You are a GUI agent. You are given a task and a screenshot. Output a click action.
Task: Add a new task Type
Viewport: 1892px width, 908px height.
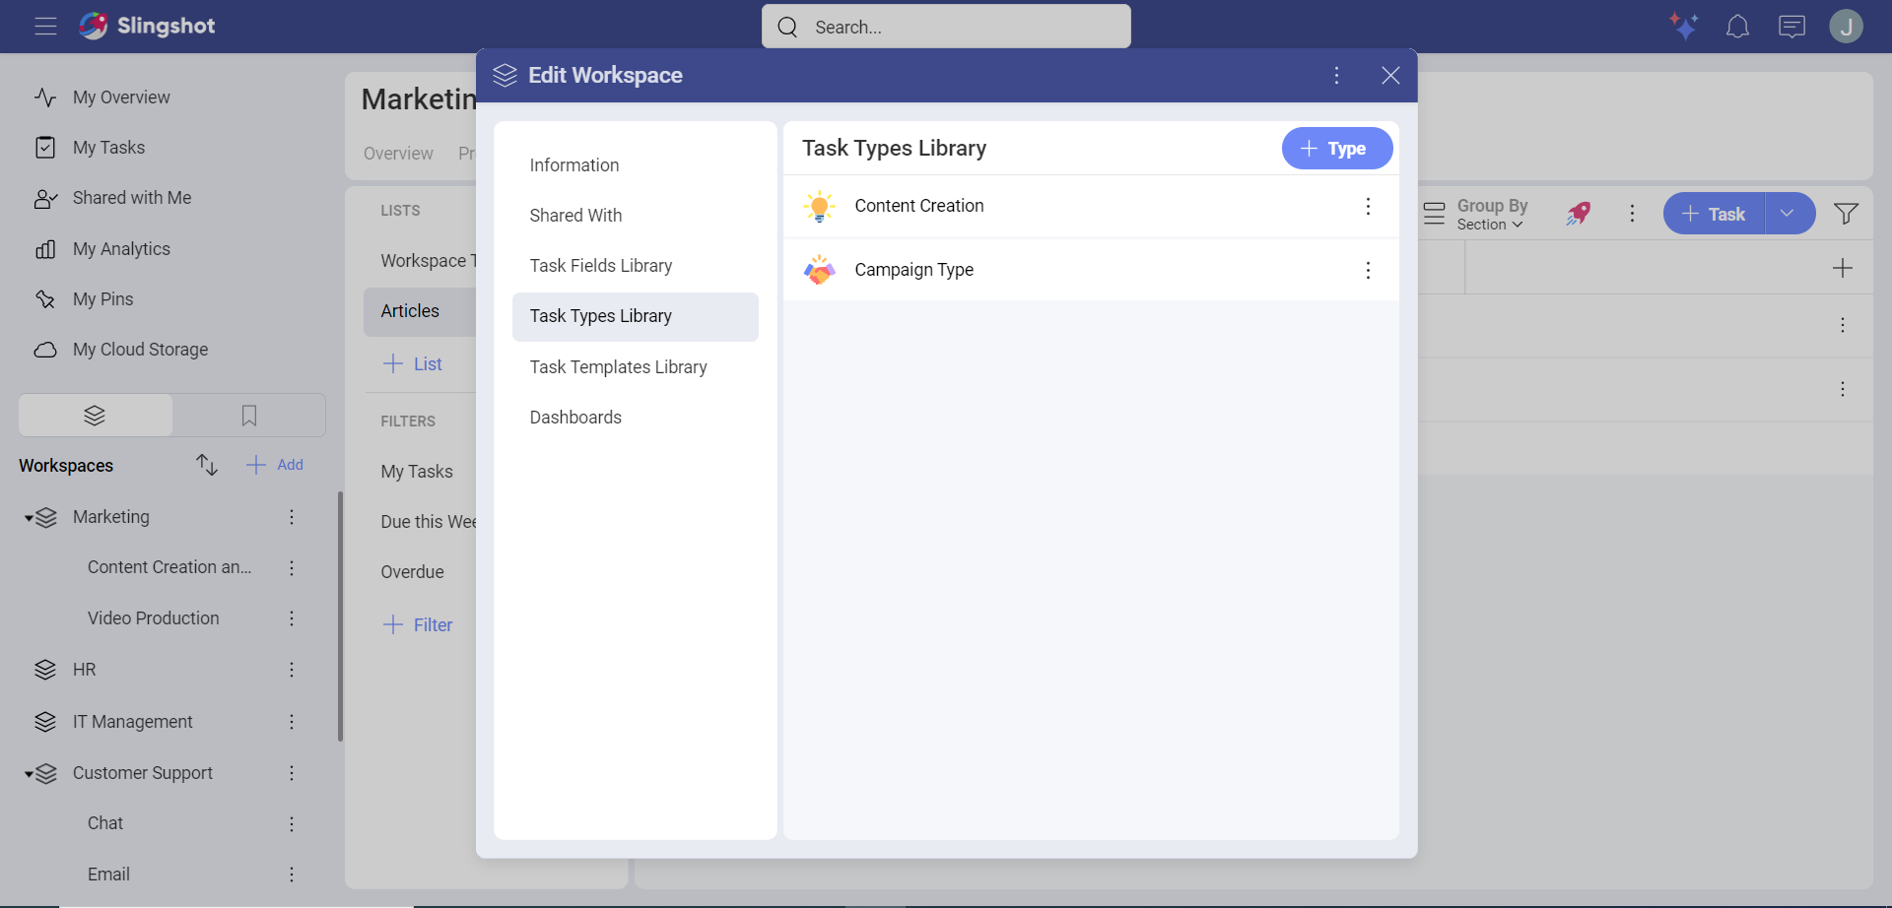click(1336, 149)
